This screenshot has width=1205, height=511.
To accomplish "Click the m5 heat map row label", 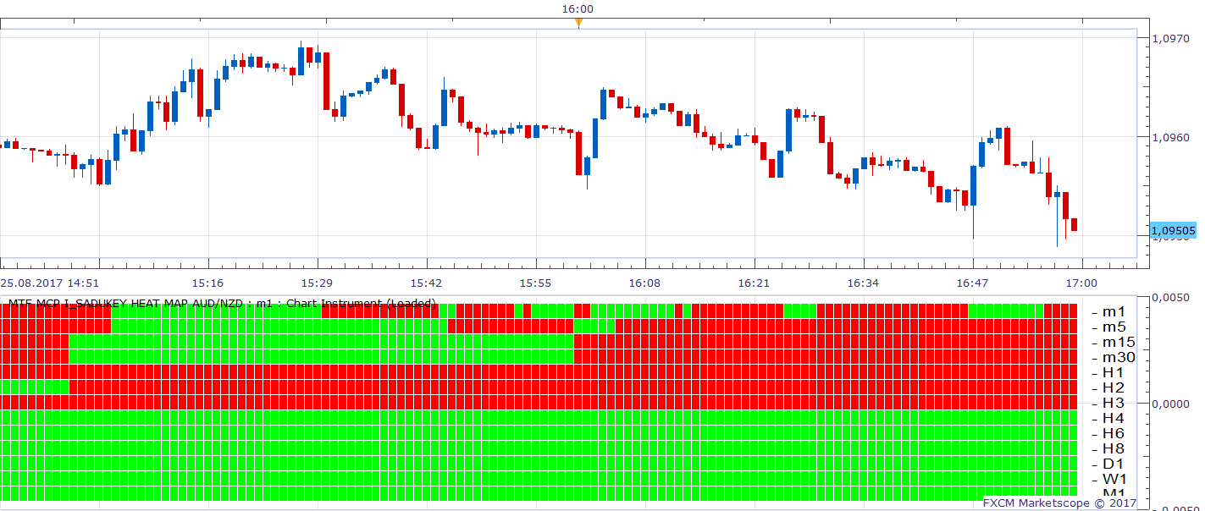I will pos(1114,327).
